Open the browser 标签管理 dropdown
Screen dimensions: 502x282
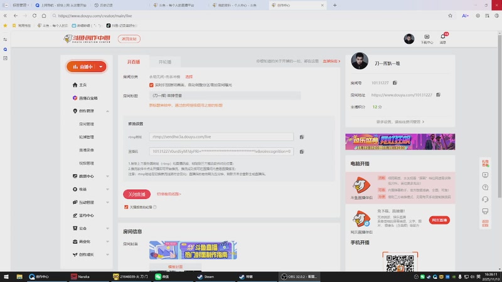coord(20,5)
